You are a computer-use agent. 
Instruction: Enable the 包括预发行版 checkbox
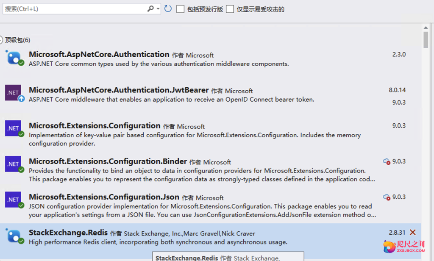pyautogui.click(x=180, y=9)
